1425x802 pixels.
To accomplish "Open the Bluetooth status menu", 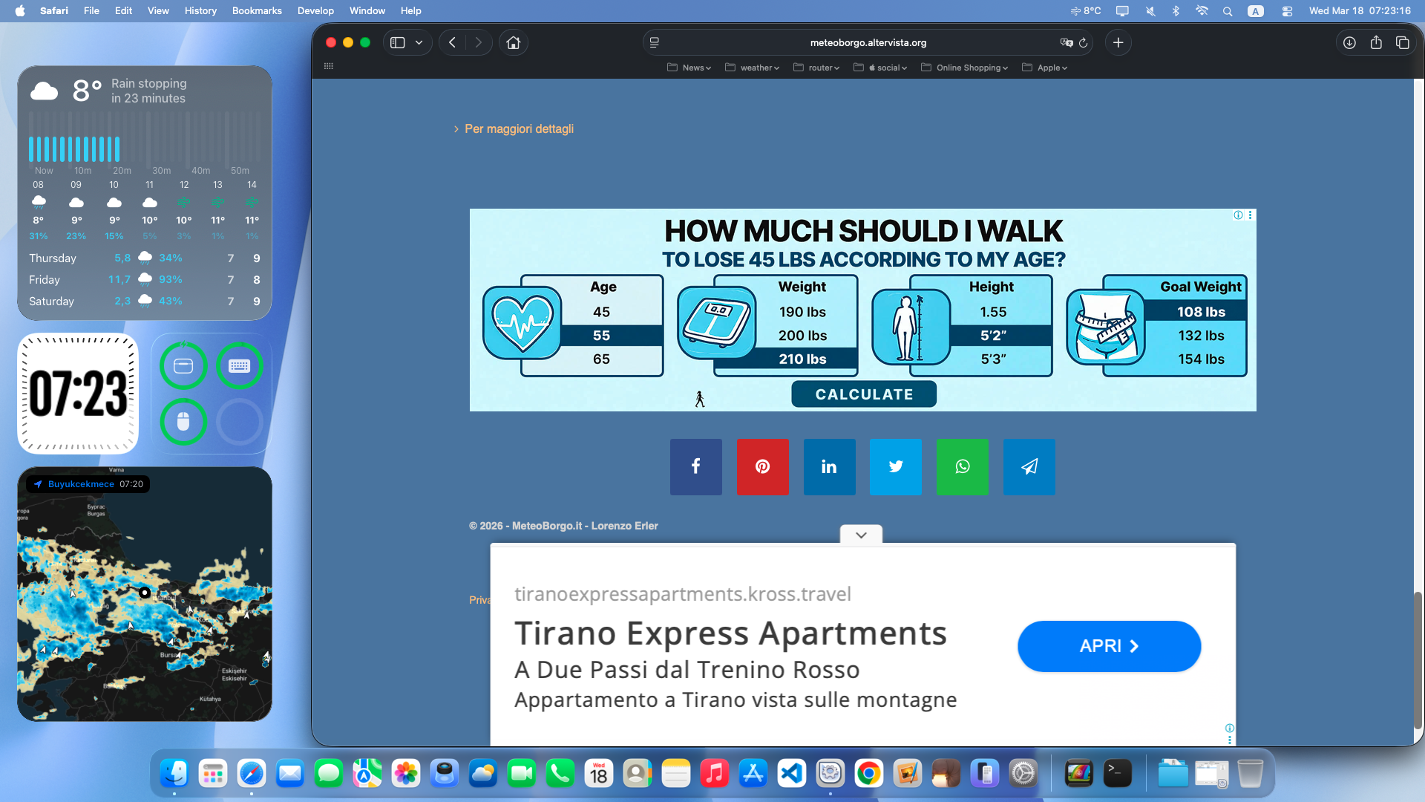I will click(x=1175, y=11).
